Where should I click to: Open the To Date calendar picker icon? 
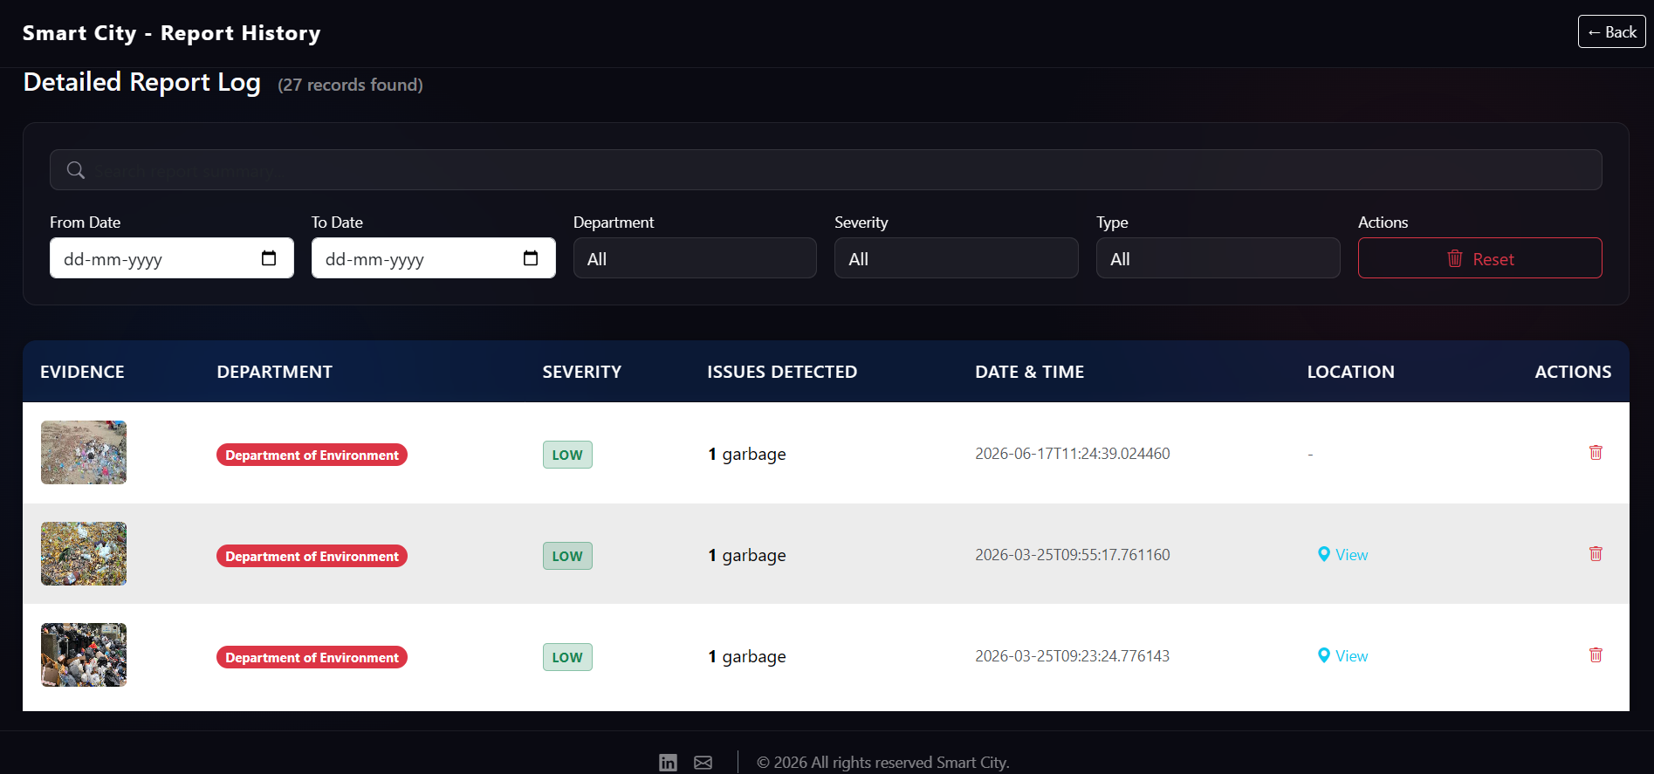pyautogui.click(x=531, y=258)
